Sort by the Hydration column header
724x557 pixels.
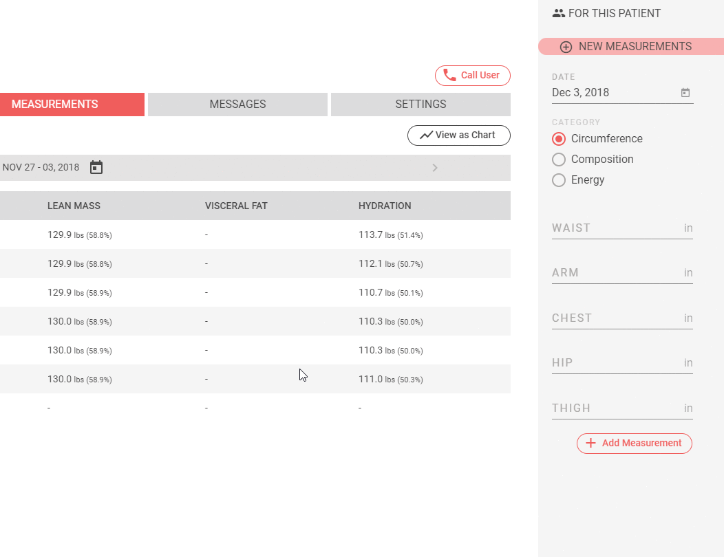tap(385, 206)
